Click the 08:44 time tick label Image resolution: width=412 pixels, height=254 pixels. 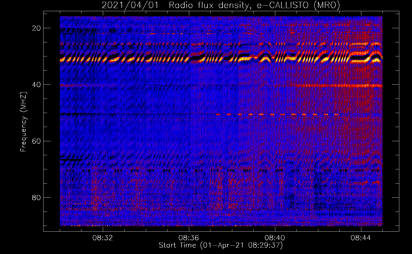361,238
